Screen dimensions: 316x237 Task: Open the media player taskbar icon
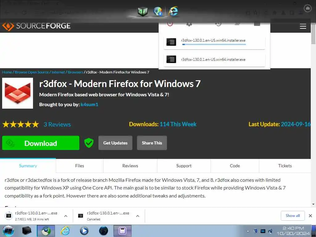(84, 231)
